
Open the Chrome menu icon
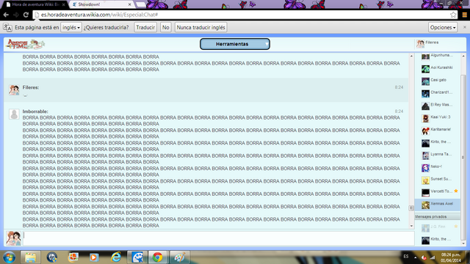click(x=464, y=15)
